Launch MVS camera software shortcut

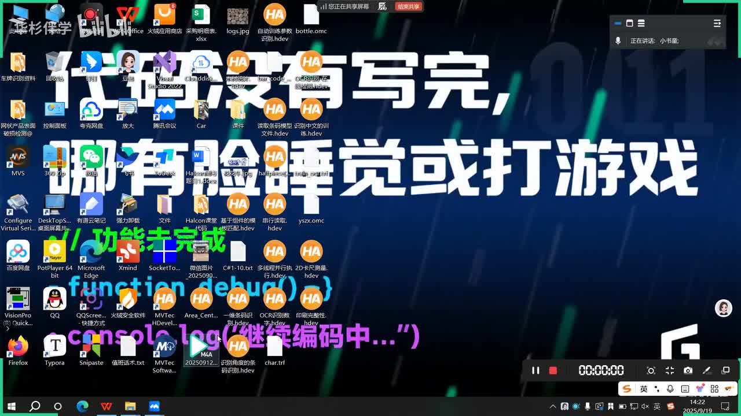coord(18,162)
